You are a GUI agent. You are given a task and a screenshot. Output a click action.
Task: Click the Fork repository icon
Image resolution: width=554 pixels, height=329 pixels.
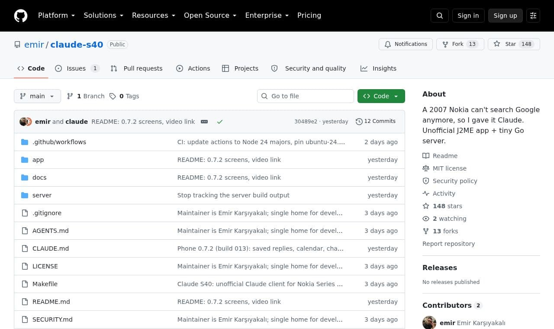tap(445, 44)
